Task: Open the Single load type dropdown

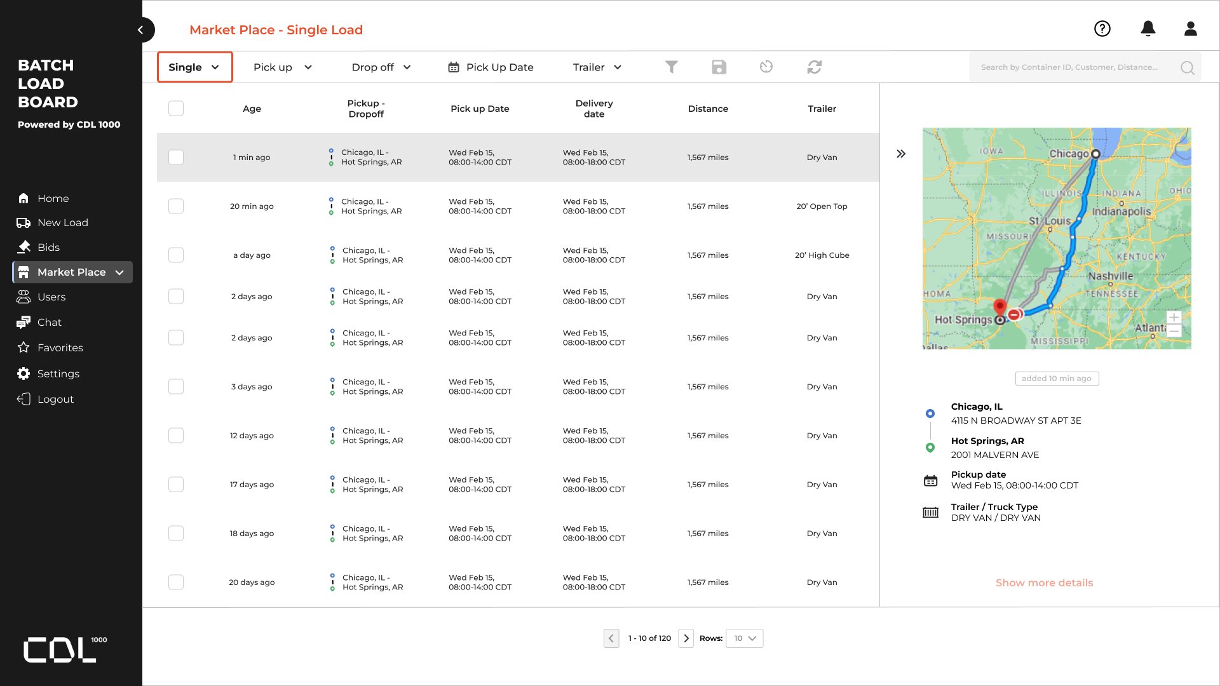Action: pyautogui.click(x=194, y=67)
